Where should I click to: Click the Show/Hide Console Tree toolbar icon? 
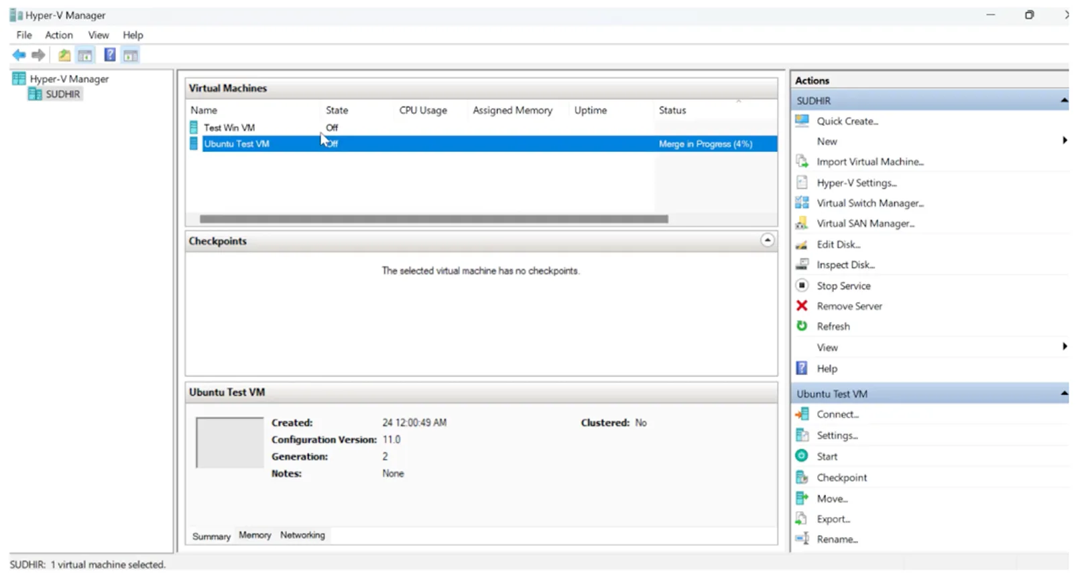[85, 55]
